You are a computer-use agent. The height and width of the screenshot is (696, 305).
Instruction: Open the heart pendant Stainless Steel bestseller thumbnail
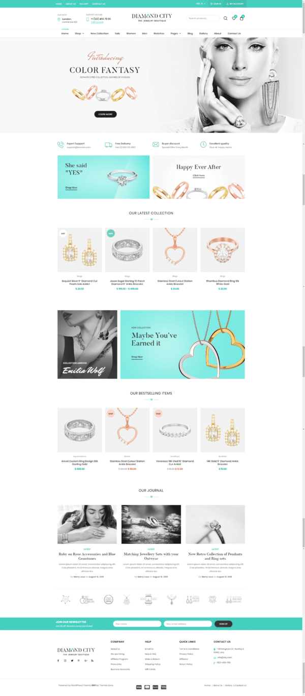tap(127, 430)
